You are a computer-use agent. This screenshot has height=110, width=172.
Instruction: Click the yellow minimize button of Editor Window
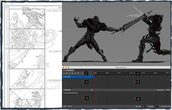(66, 68)
